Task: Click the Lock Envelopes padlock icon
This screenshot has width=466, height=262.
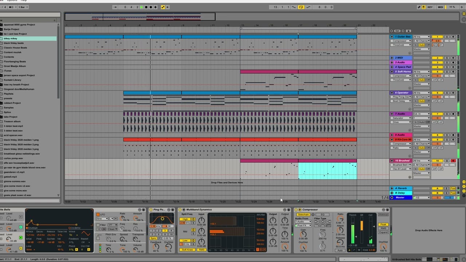Action: [408, 31]
